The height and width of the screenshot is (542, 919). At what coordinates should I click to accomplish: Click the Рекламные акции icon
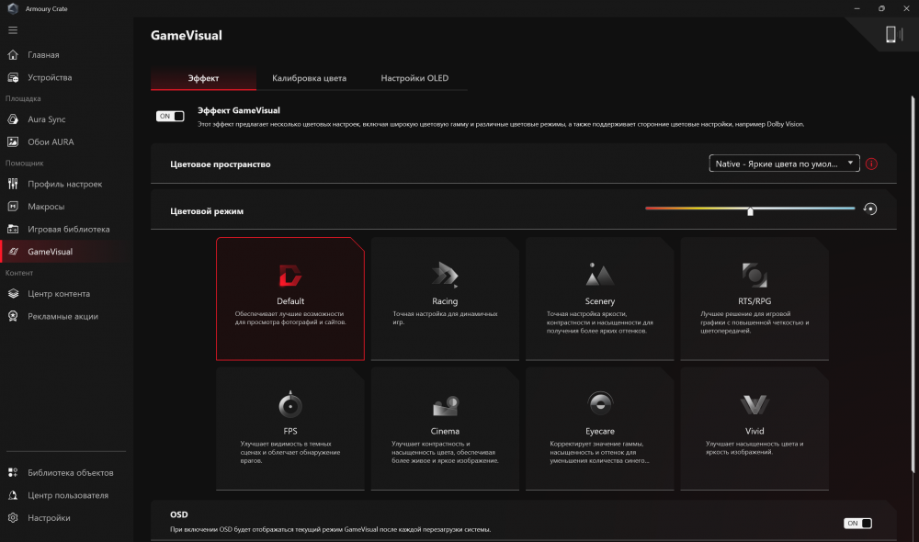click(13, 316)
